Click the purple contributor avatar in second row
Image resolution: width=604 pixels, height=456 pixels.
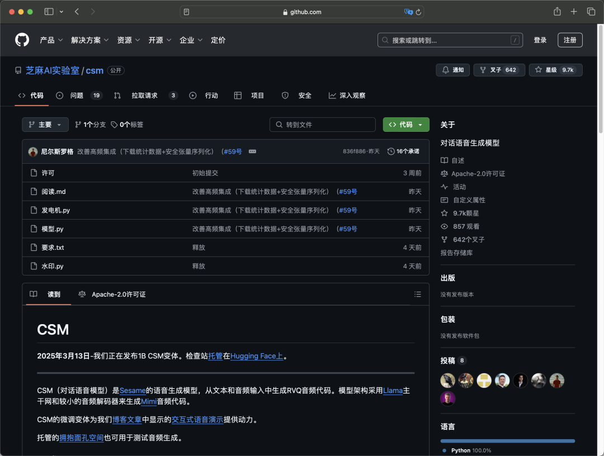(447, 398)
